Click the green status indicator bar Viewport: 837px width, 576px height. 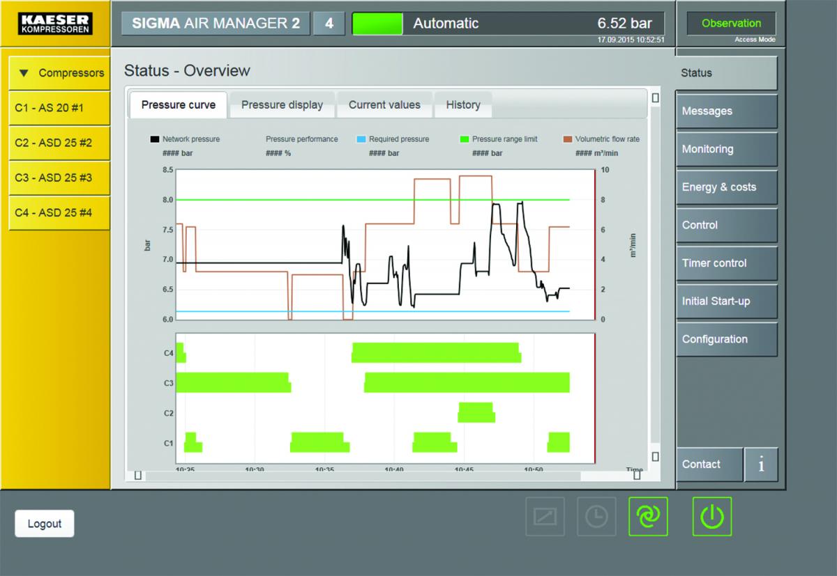click(x=377, y=24)
